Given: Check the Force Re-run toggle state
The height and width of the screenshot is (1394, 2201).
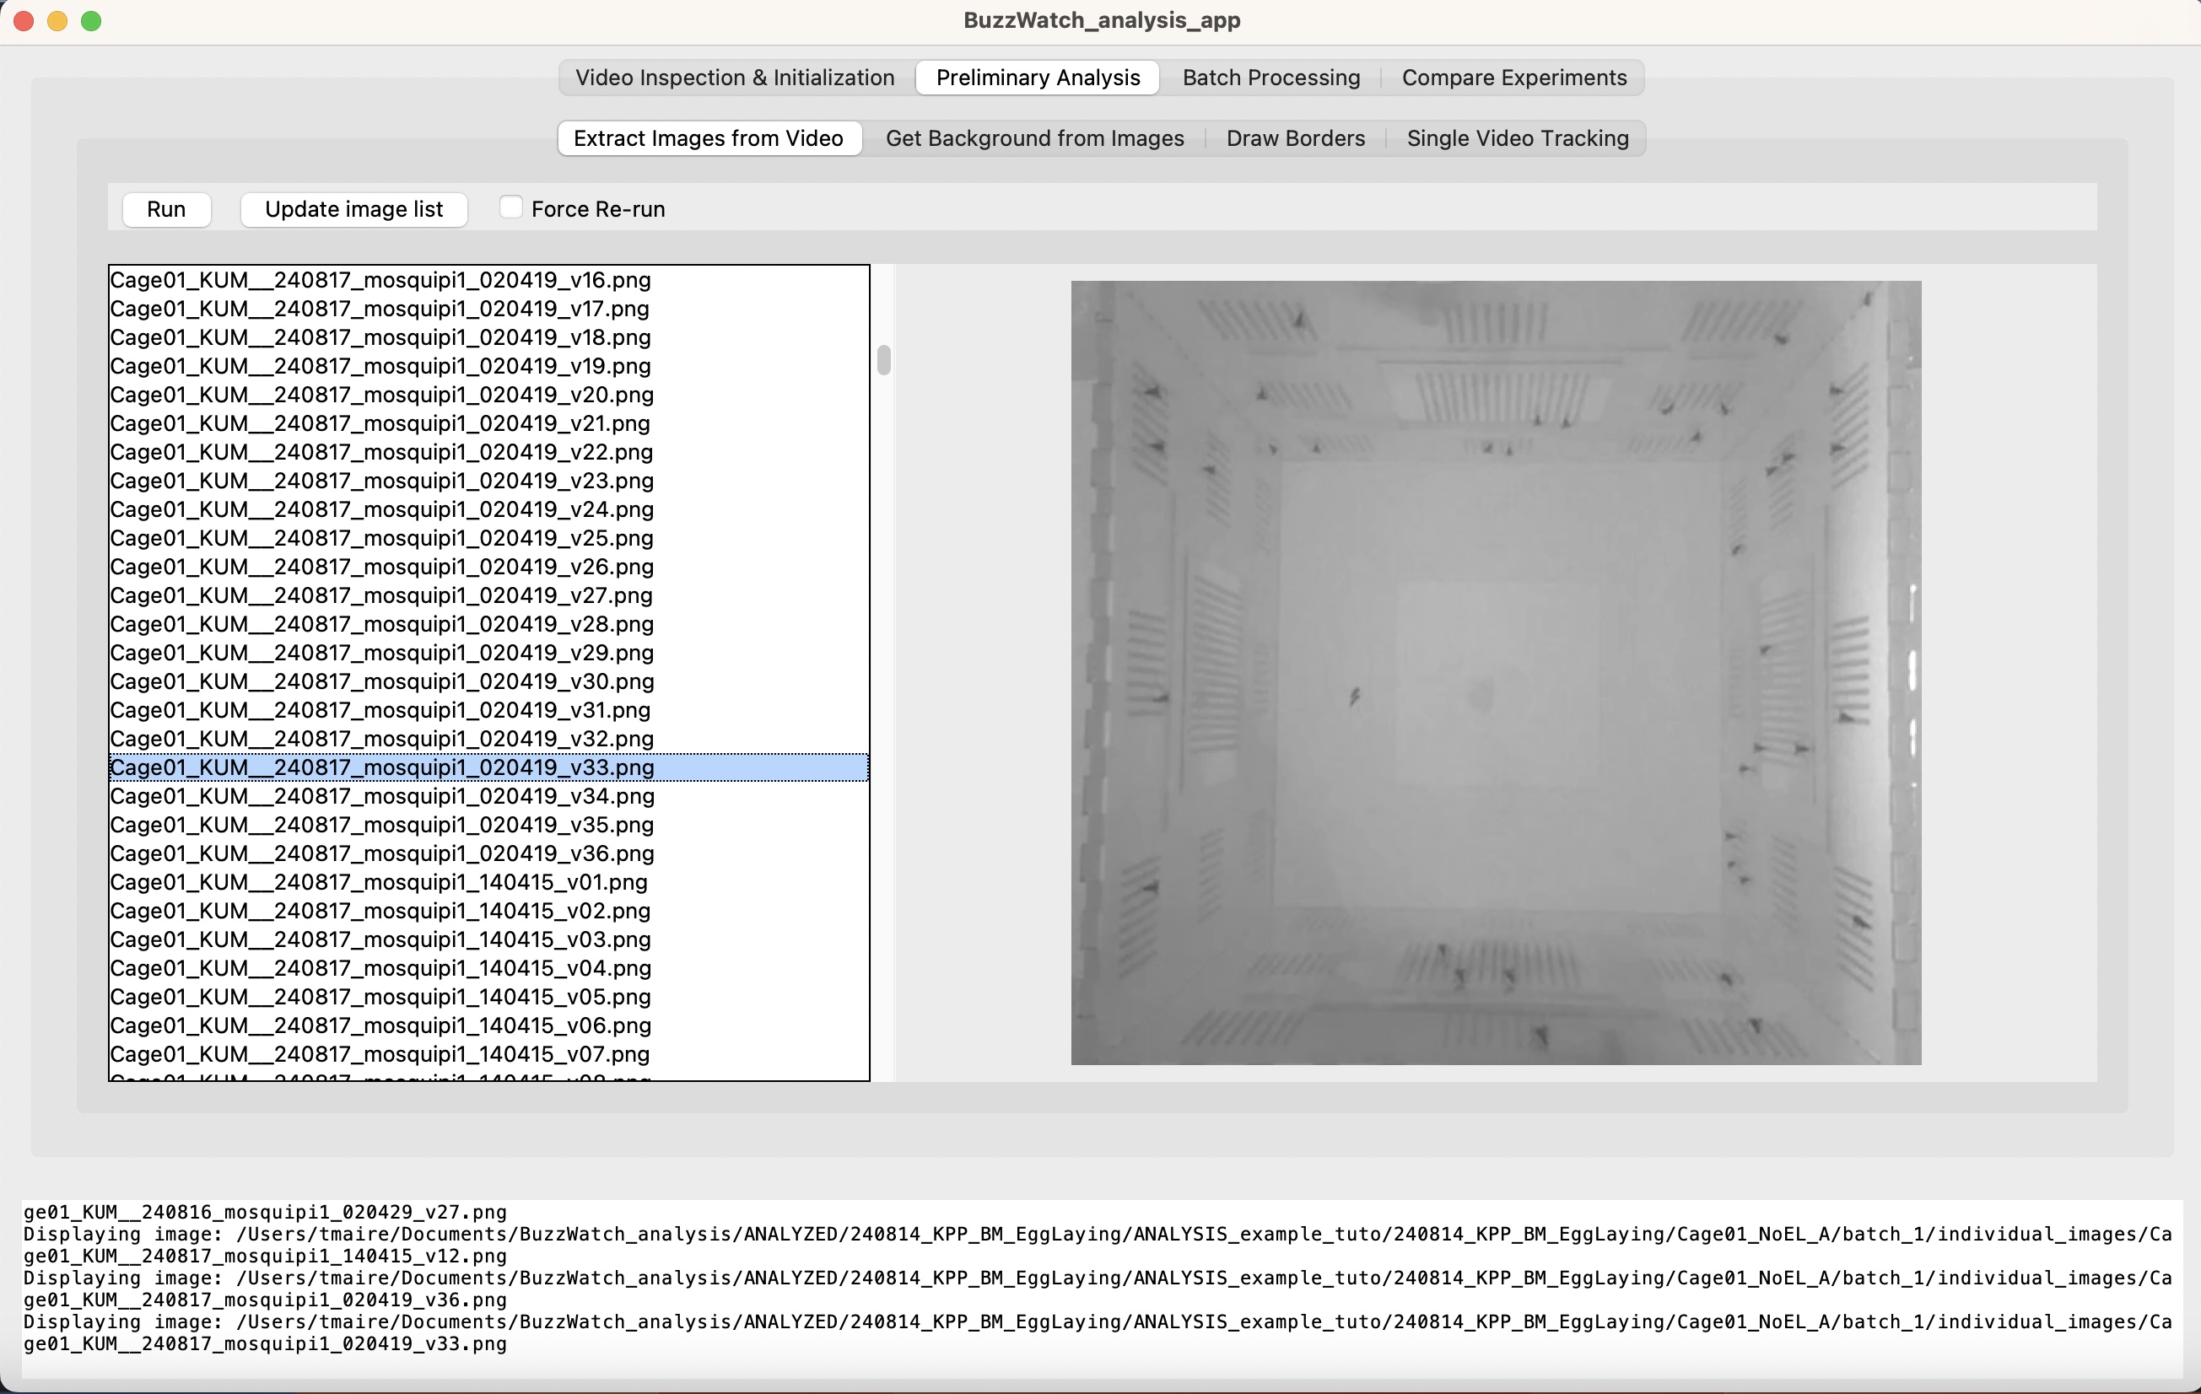Looking at the screenshot, I should [x=509, y=208].
